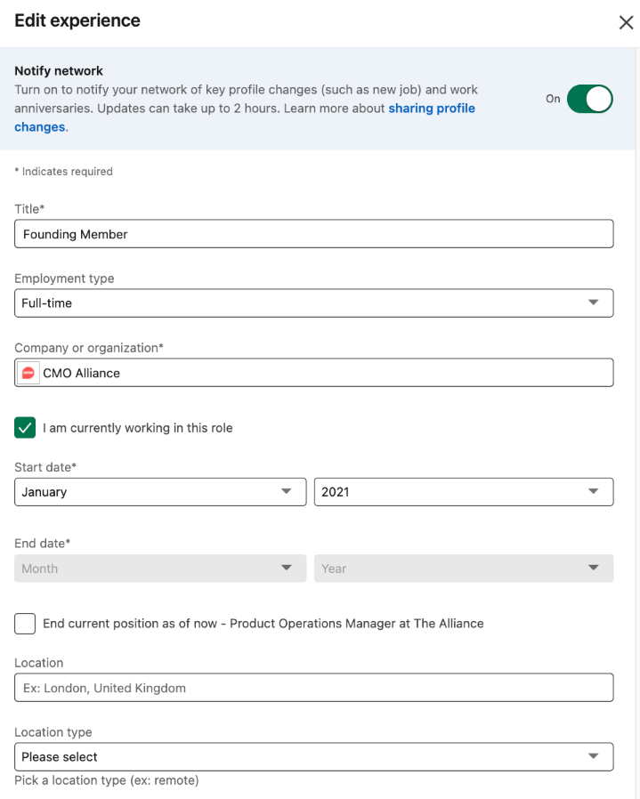The width and height of the screenshot is (640, 799).
Task: Click the arrow icon on the January month selector
Action: [x=286, y=492]
